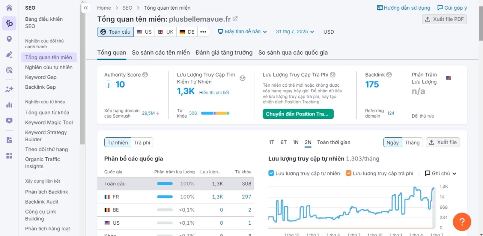Open Nghiên cứu tự nhiên in the sidebar
483x236 pixels.
[49, 67]
